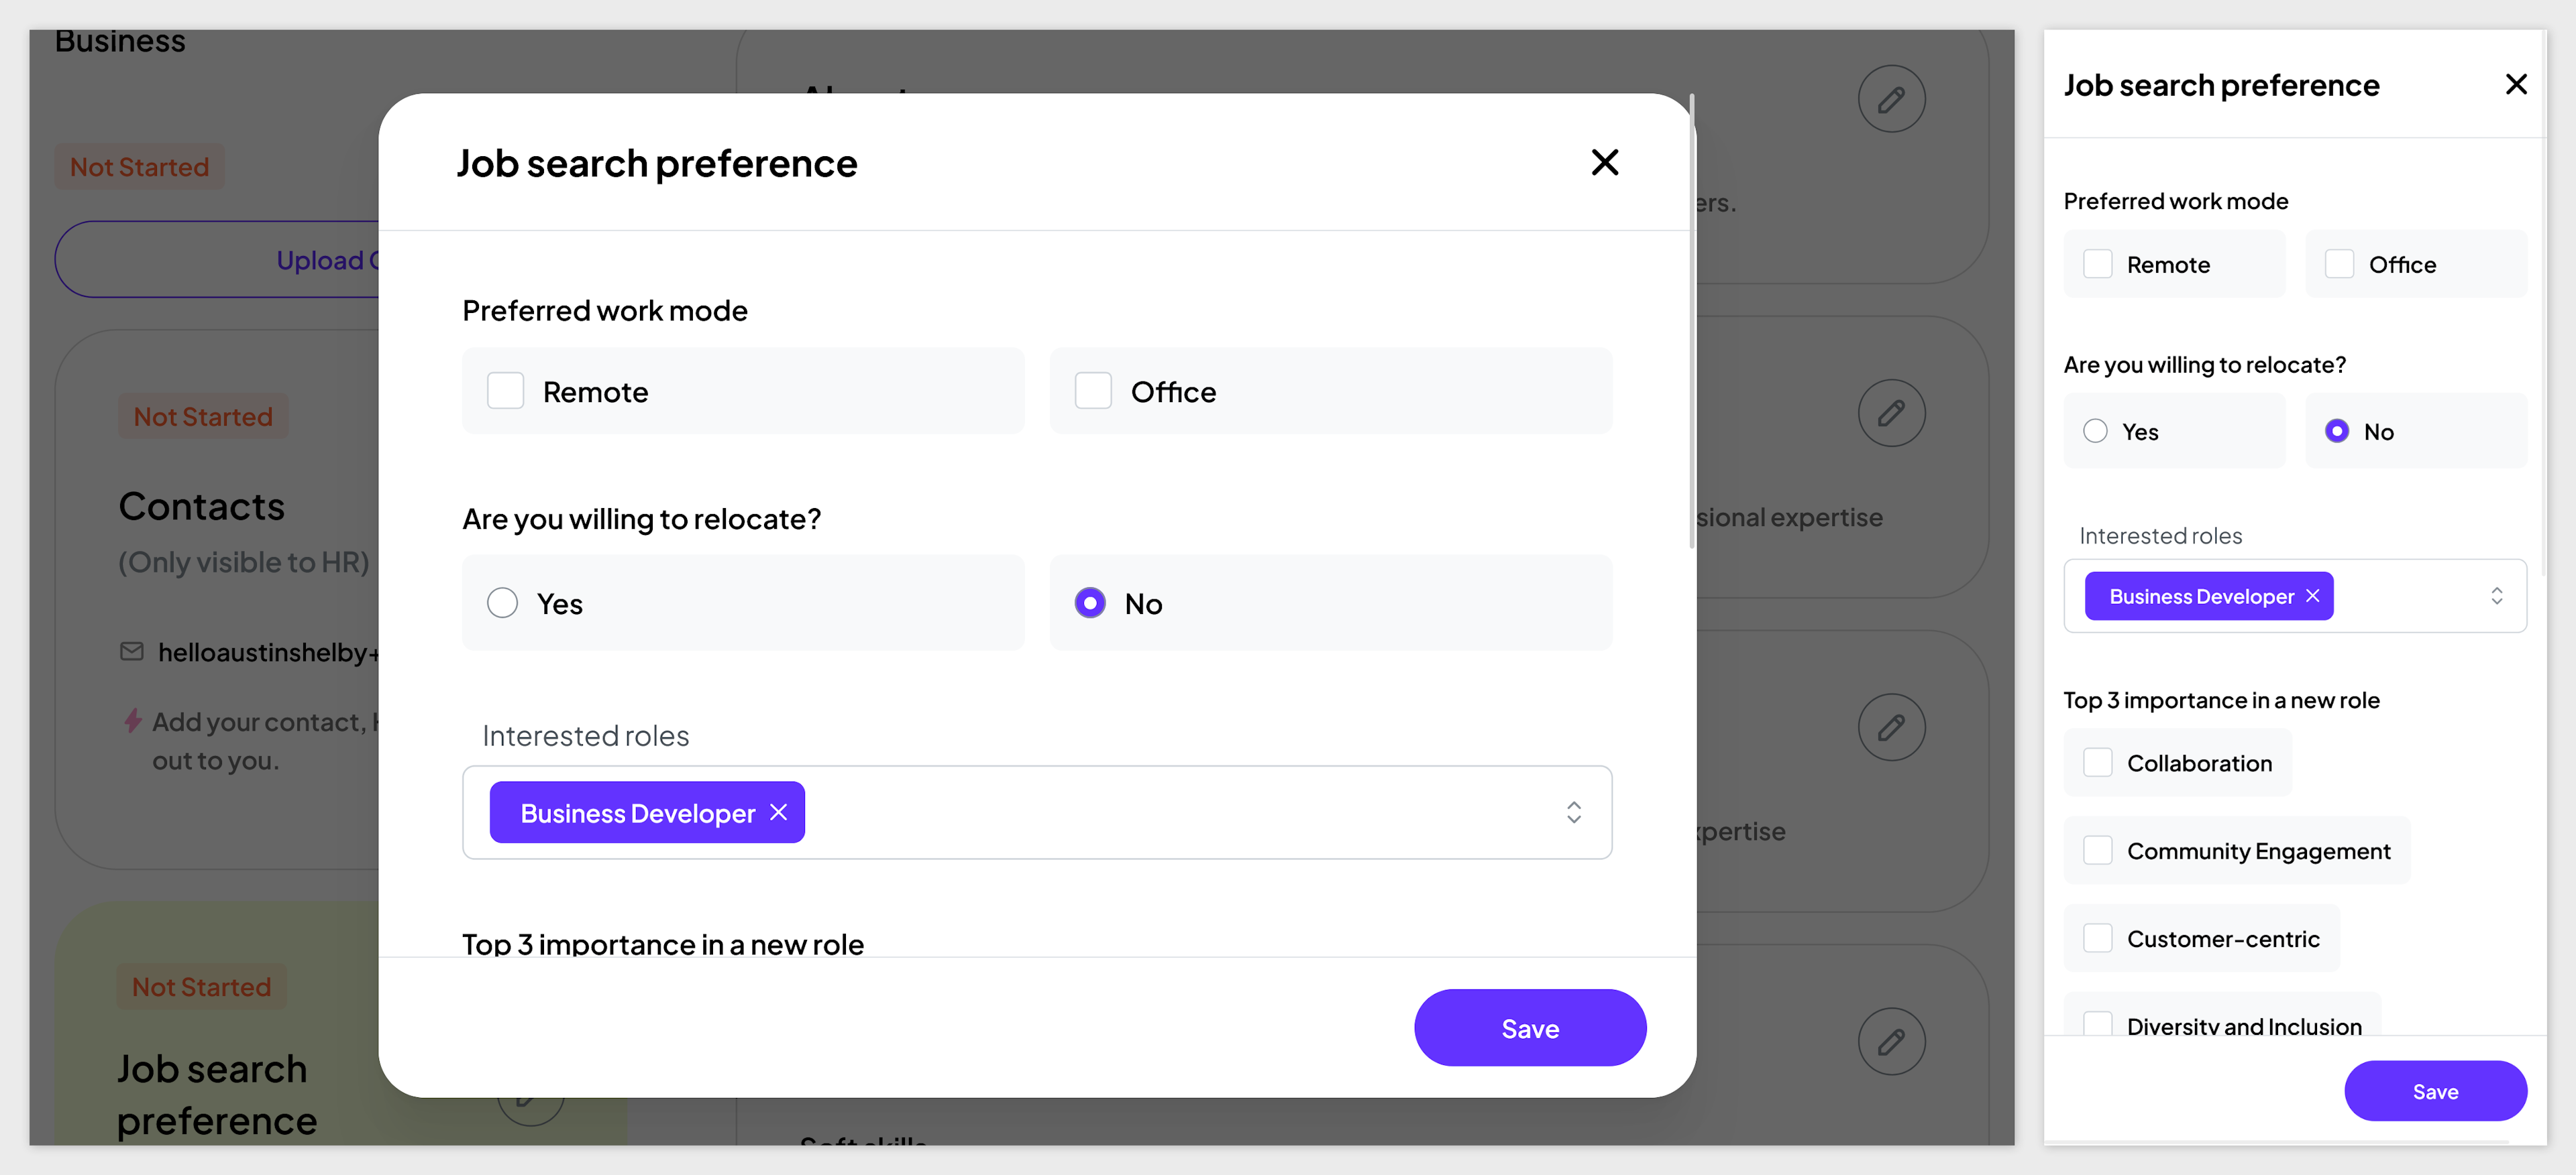Click Business Developer tag label in center modal
The height and width of the screenshot is (1175, 2576).
click(x=637, y=813)
